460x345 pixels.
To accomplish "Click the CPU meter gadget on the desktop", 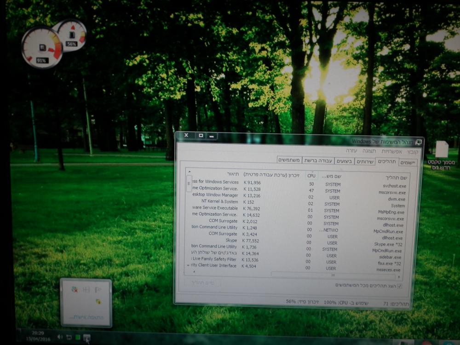I will tap(41, 47).
